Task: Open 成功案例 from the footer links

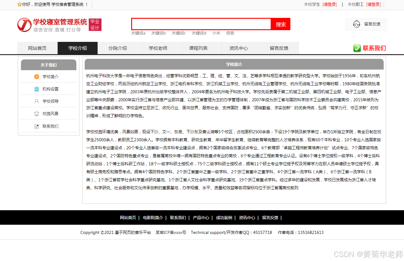Action: click(x=224, y=217)
